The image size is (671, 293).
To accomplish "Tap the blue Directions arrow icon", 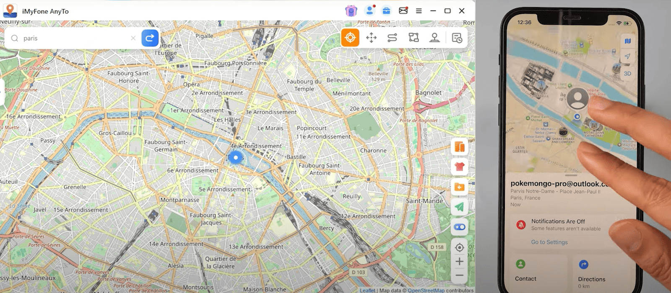I will (x=583, y=265).
